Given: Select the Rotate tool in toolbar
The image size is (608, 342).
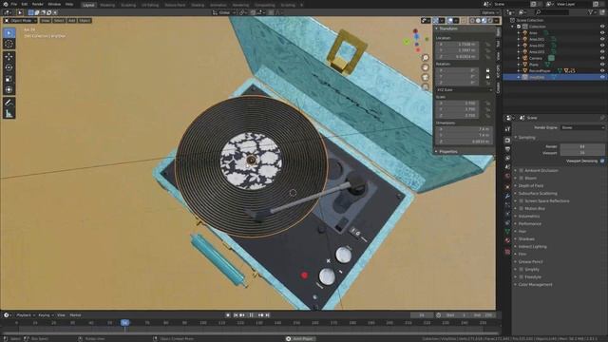Looking at the screenshot, I should pos(9,67).
